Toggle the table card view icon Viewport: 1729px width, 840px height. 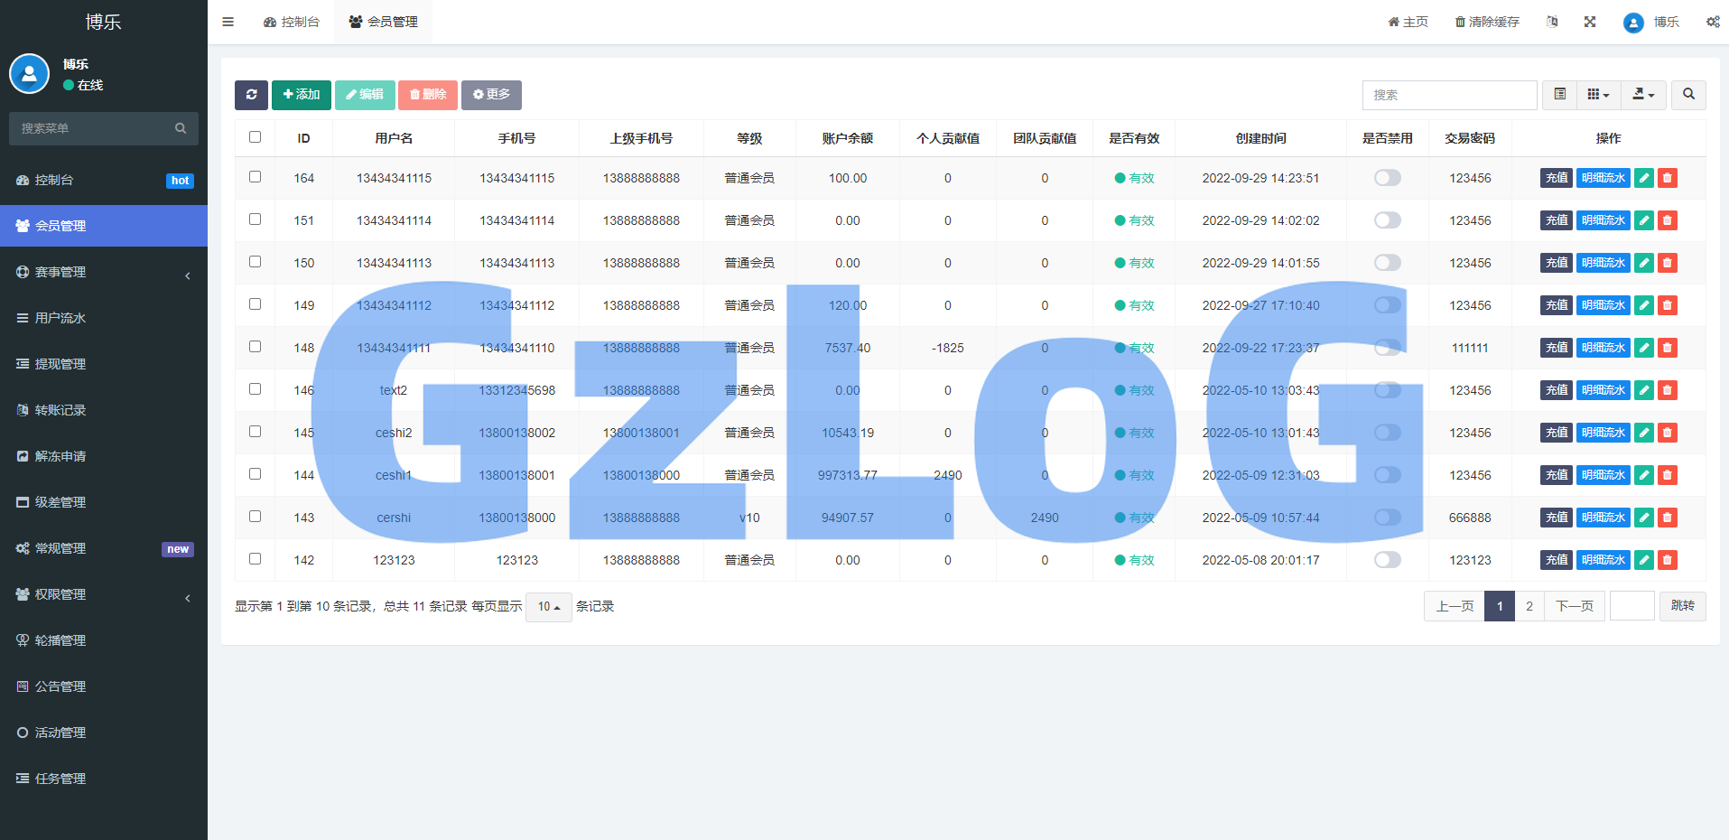[1559, 95]
